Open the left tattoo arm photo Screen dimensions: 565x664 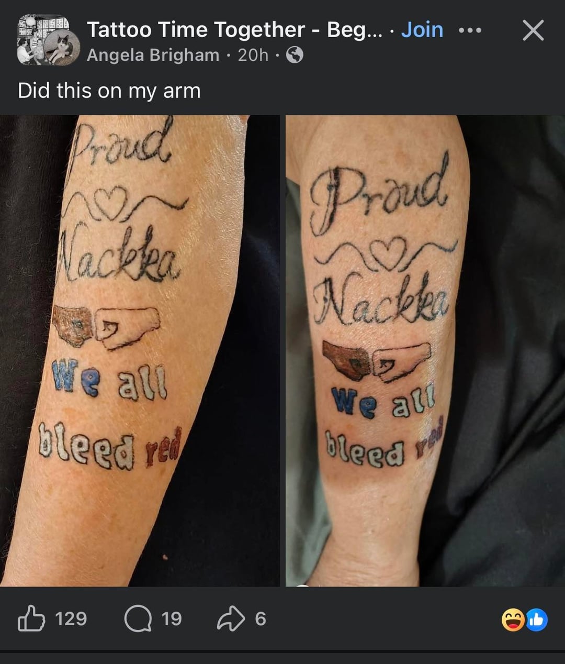click(140, 350)
